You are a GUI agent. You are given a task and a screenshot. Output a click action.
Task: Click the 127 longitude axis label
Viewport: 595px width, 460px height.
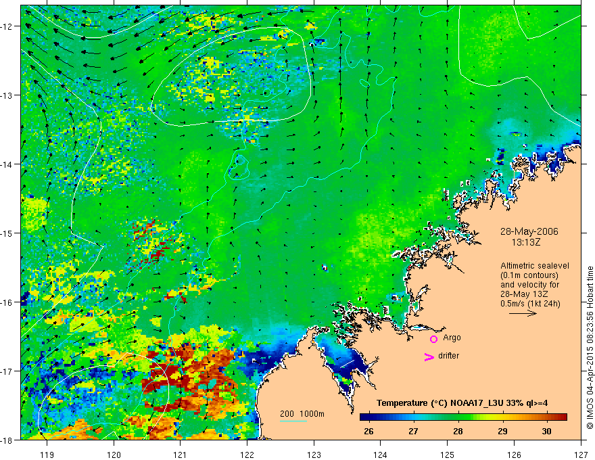581,455
